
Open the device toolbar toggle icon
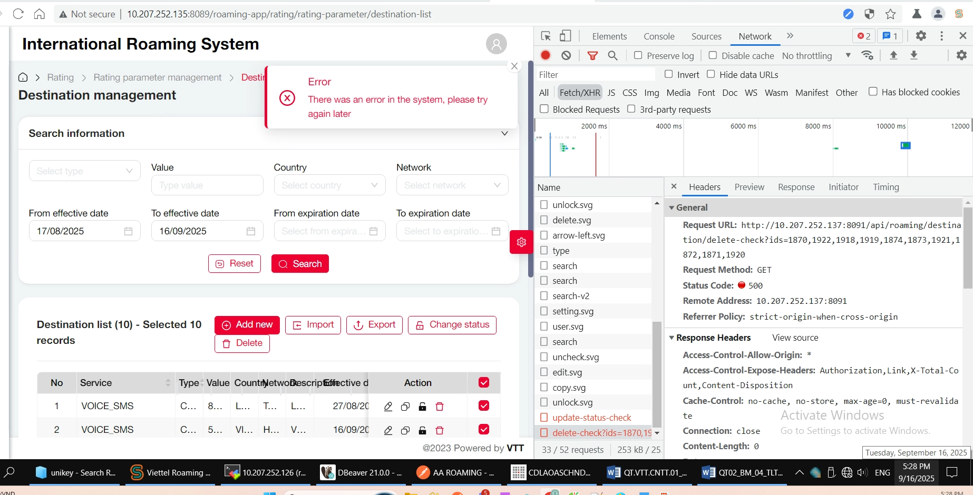565,36
